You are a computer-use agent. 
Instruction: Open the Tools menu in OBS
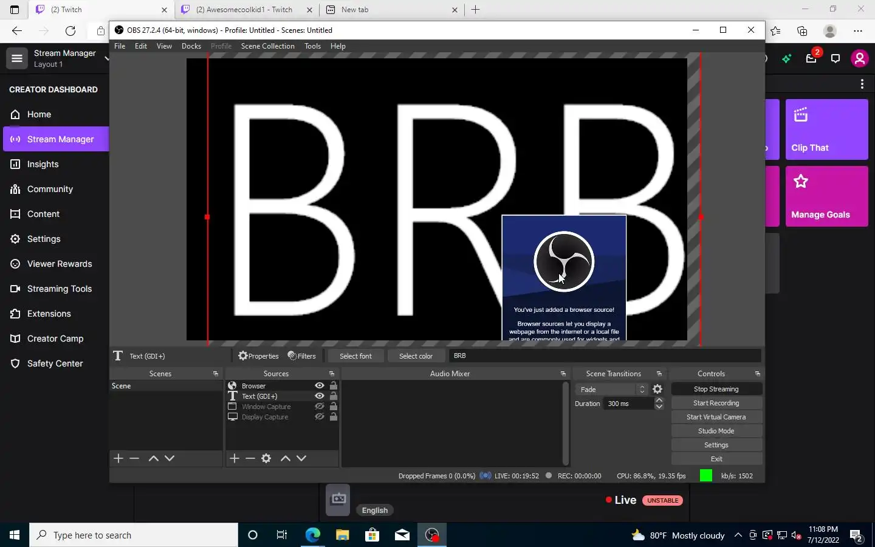[x=313, y=46]
